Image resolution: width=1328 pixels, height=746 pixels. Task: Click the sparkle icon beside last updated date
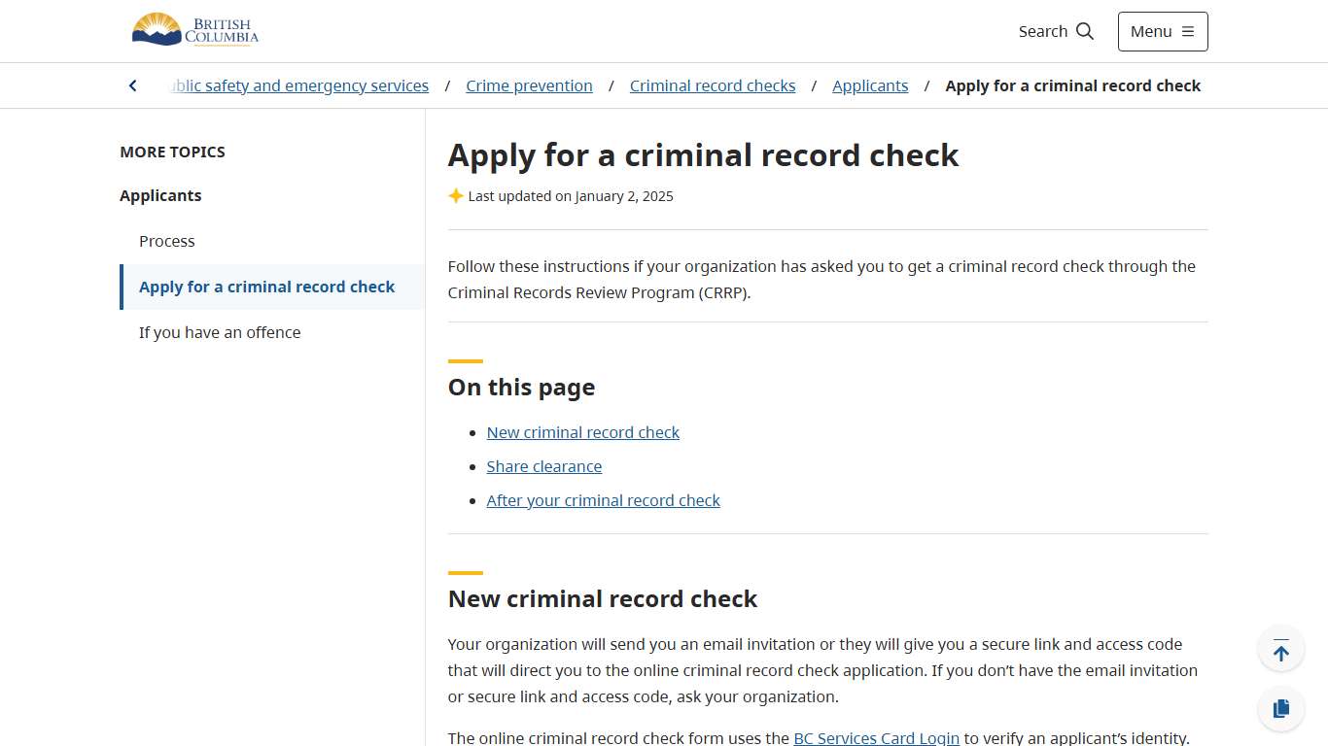(456, 195)
